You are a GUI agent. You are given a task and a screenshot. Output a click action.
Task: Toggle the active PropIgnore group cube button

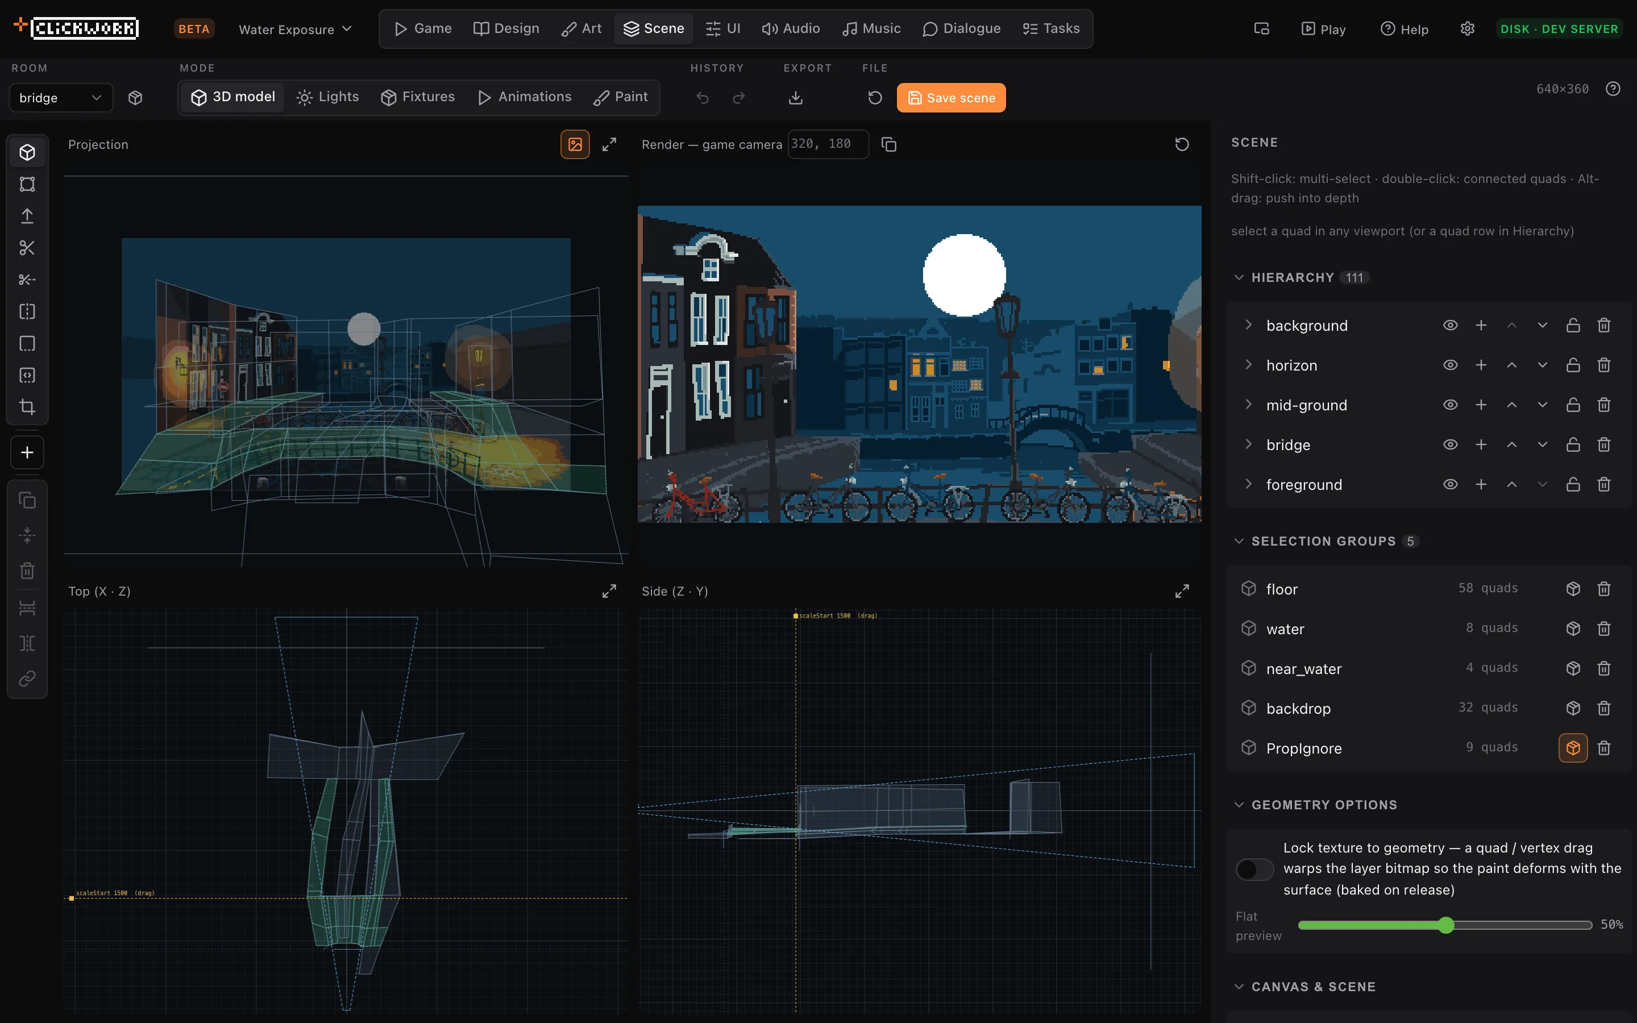click(x=1573, y=747)
